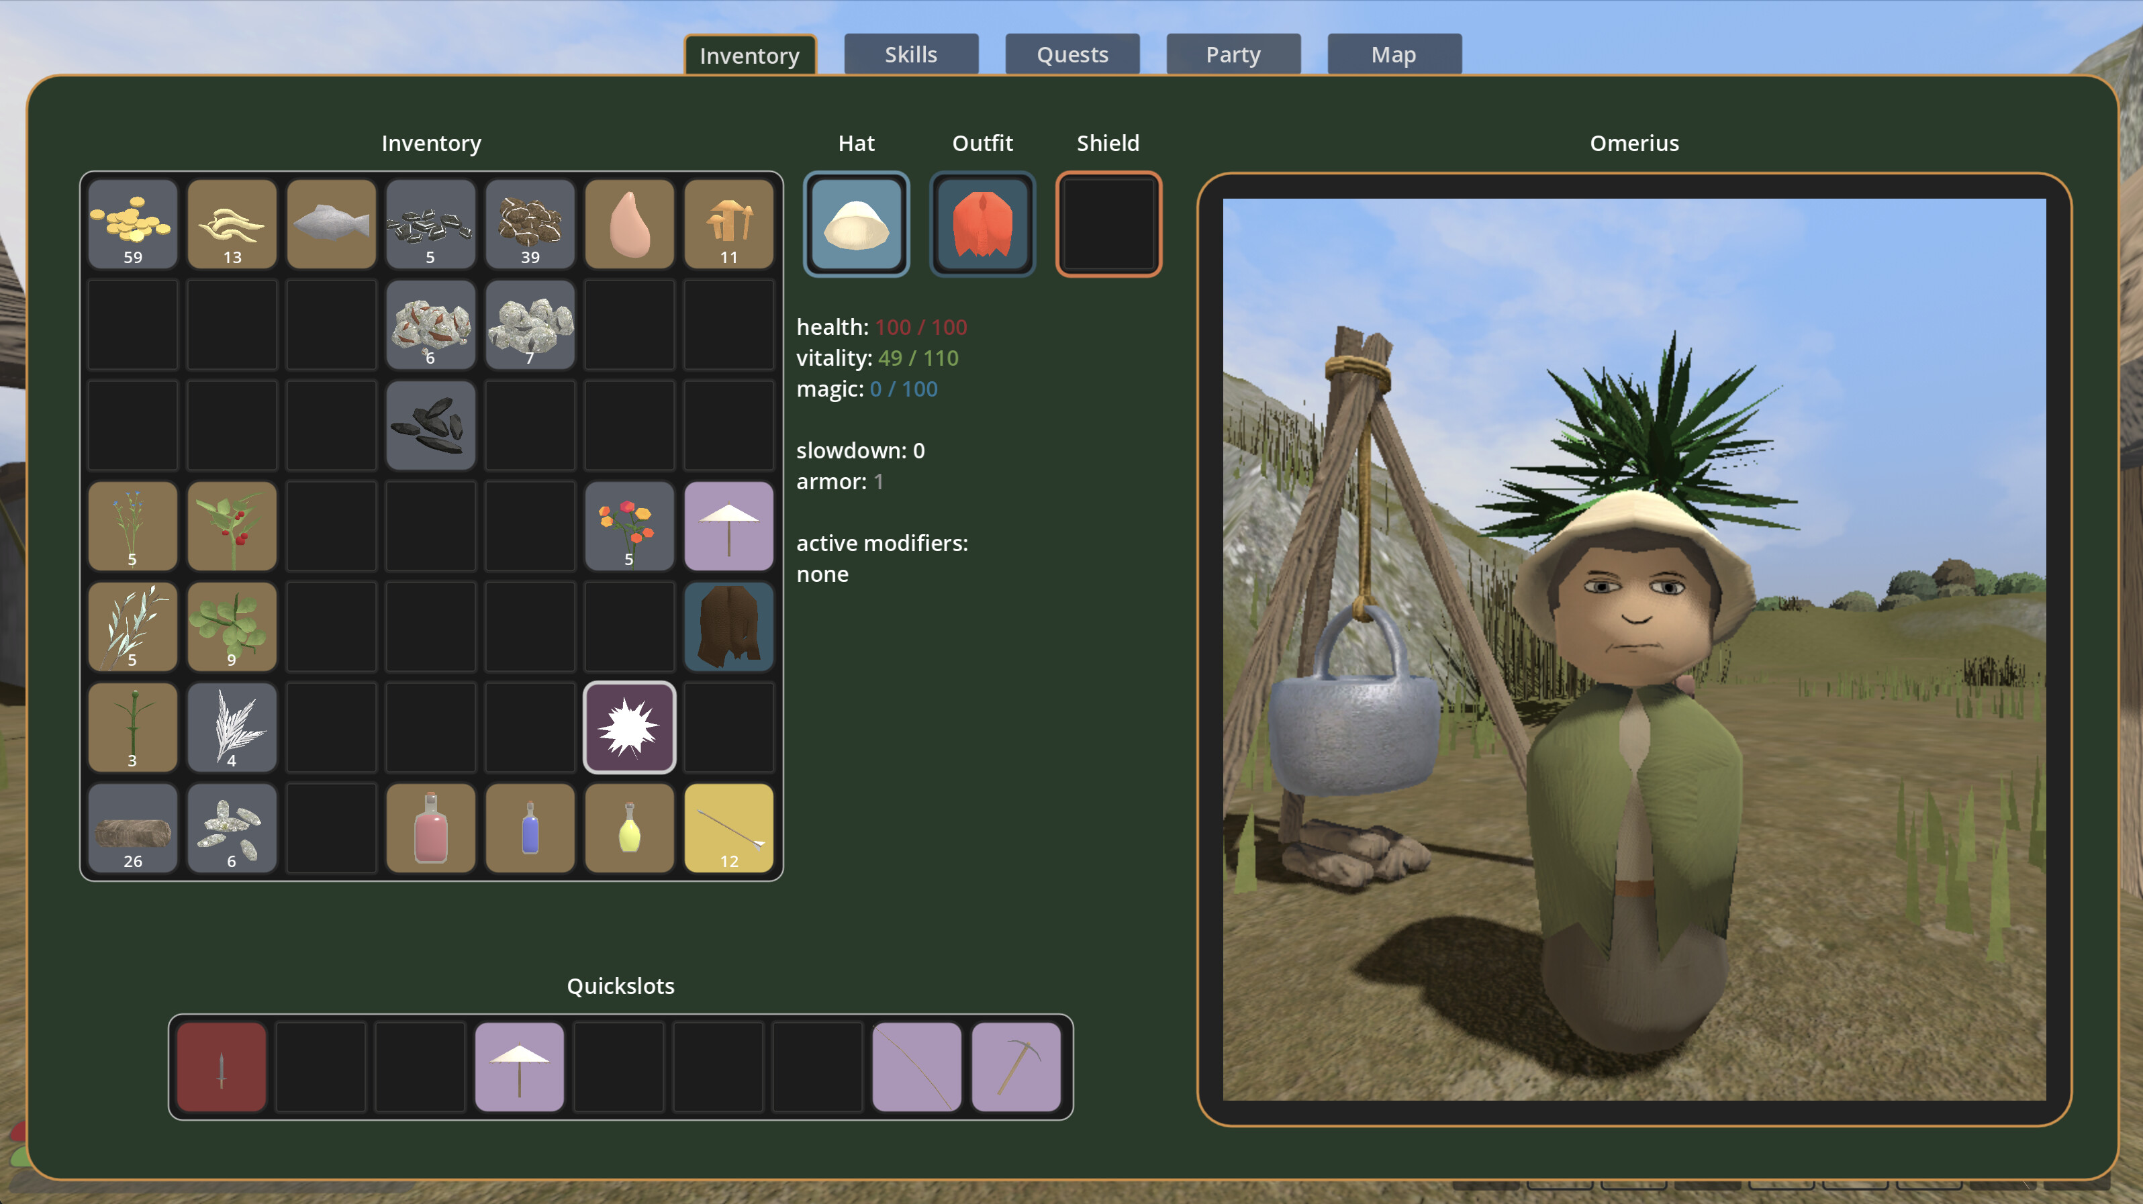
Task: Select the blue potion bottle
Action: pos(530,827)
